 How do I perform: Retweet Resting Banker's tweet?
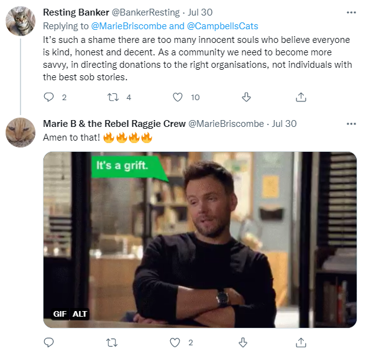[113, 97]
